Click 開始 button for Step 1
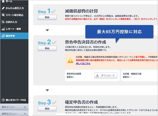 tap(47, 17)
